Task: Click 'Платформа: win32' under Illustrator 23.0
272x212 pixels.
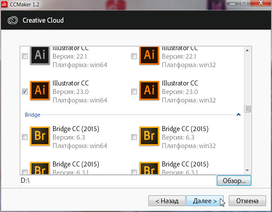Action: 189,100
